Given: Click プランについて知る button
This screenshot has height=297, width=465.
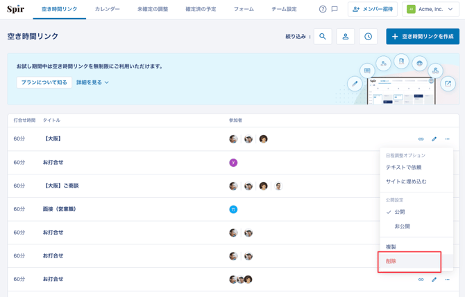Looking at the screenshot, I should point(44,82).
